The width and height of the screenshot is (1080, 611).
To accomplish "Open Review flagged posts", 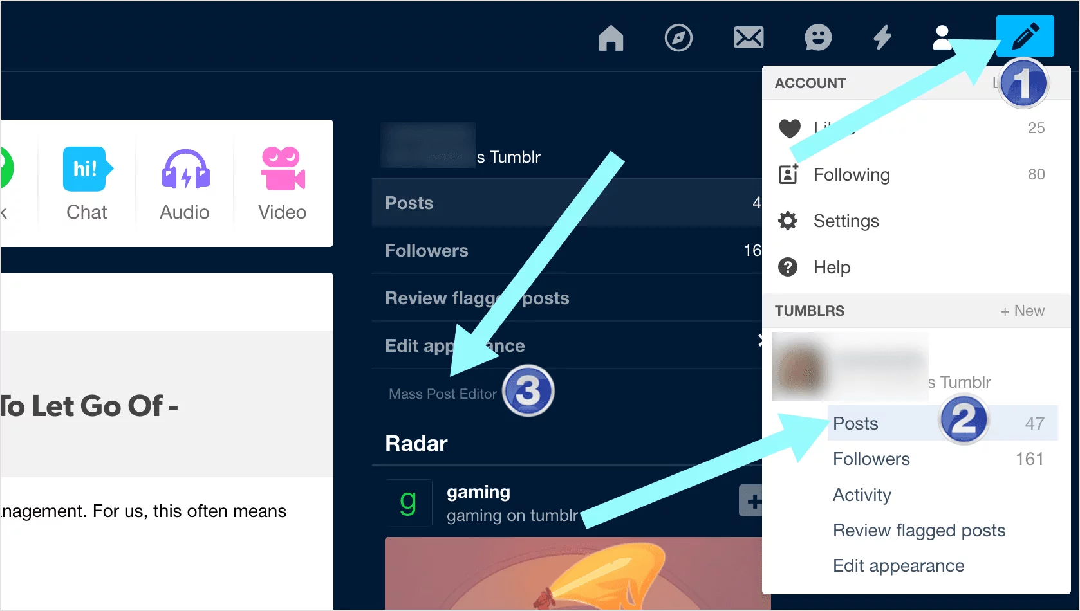I will pyautogui.click(x=918, y=530).
